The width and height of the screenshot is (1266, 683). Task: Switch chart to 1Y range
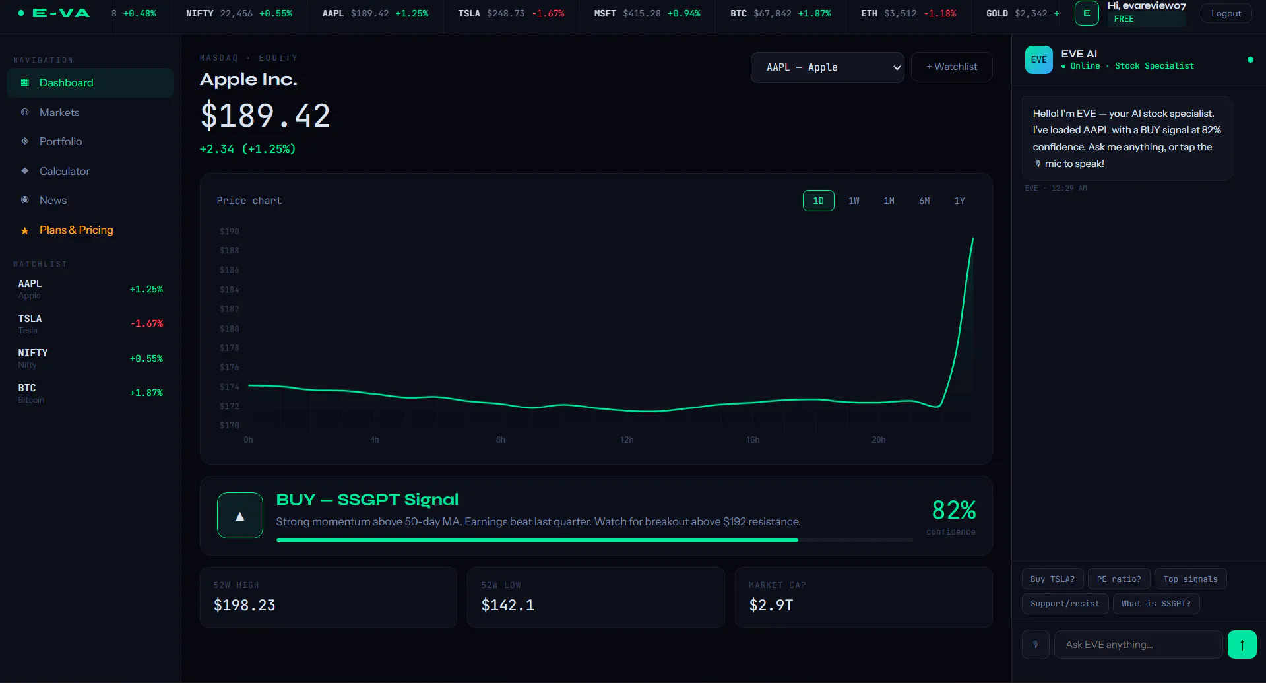960,201
